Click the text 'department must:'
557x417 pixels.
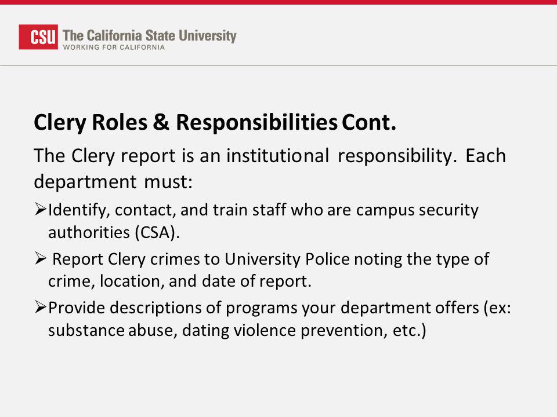click(x=113, y=182)
